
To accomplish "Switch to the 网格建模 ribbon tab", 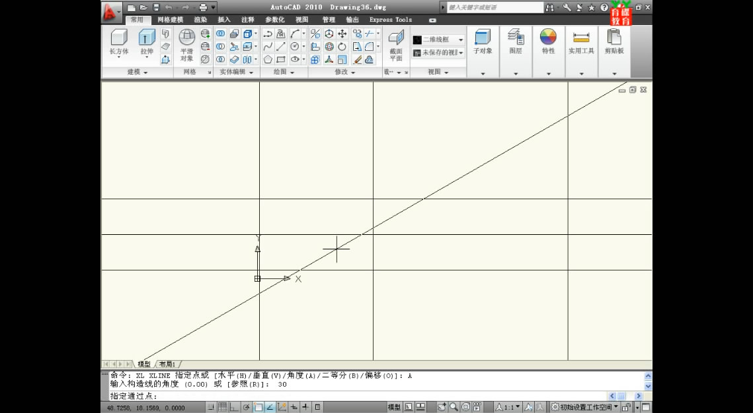I will pos(171,20).
